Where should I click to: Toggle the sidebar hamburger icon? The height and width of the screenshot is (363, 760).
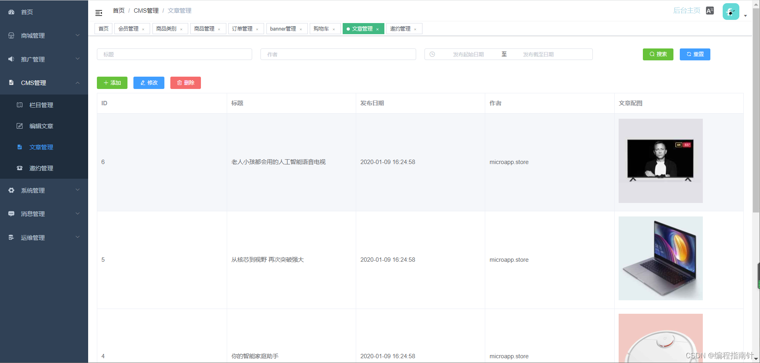(x=99, y=13)
